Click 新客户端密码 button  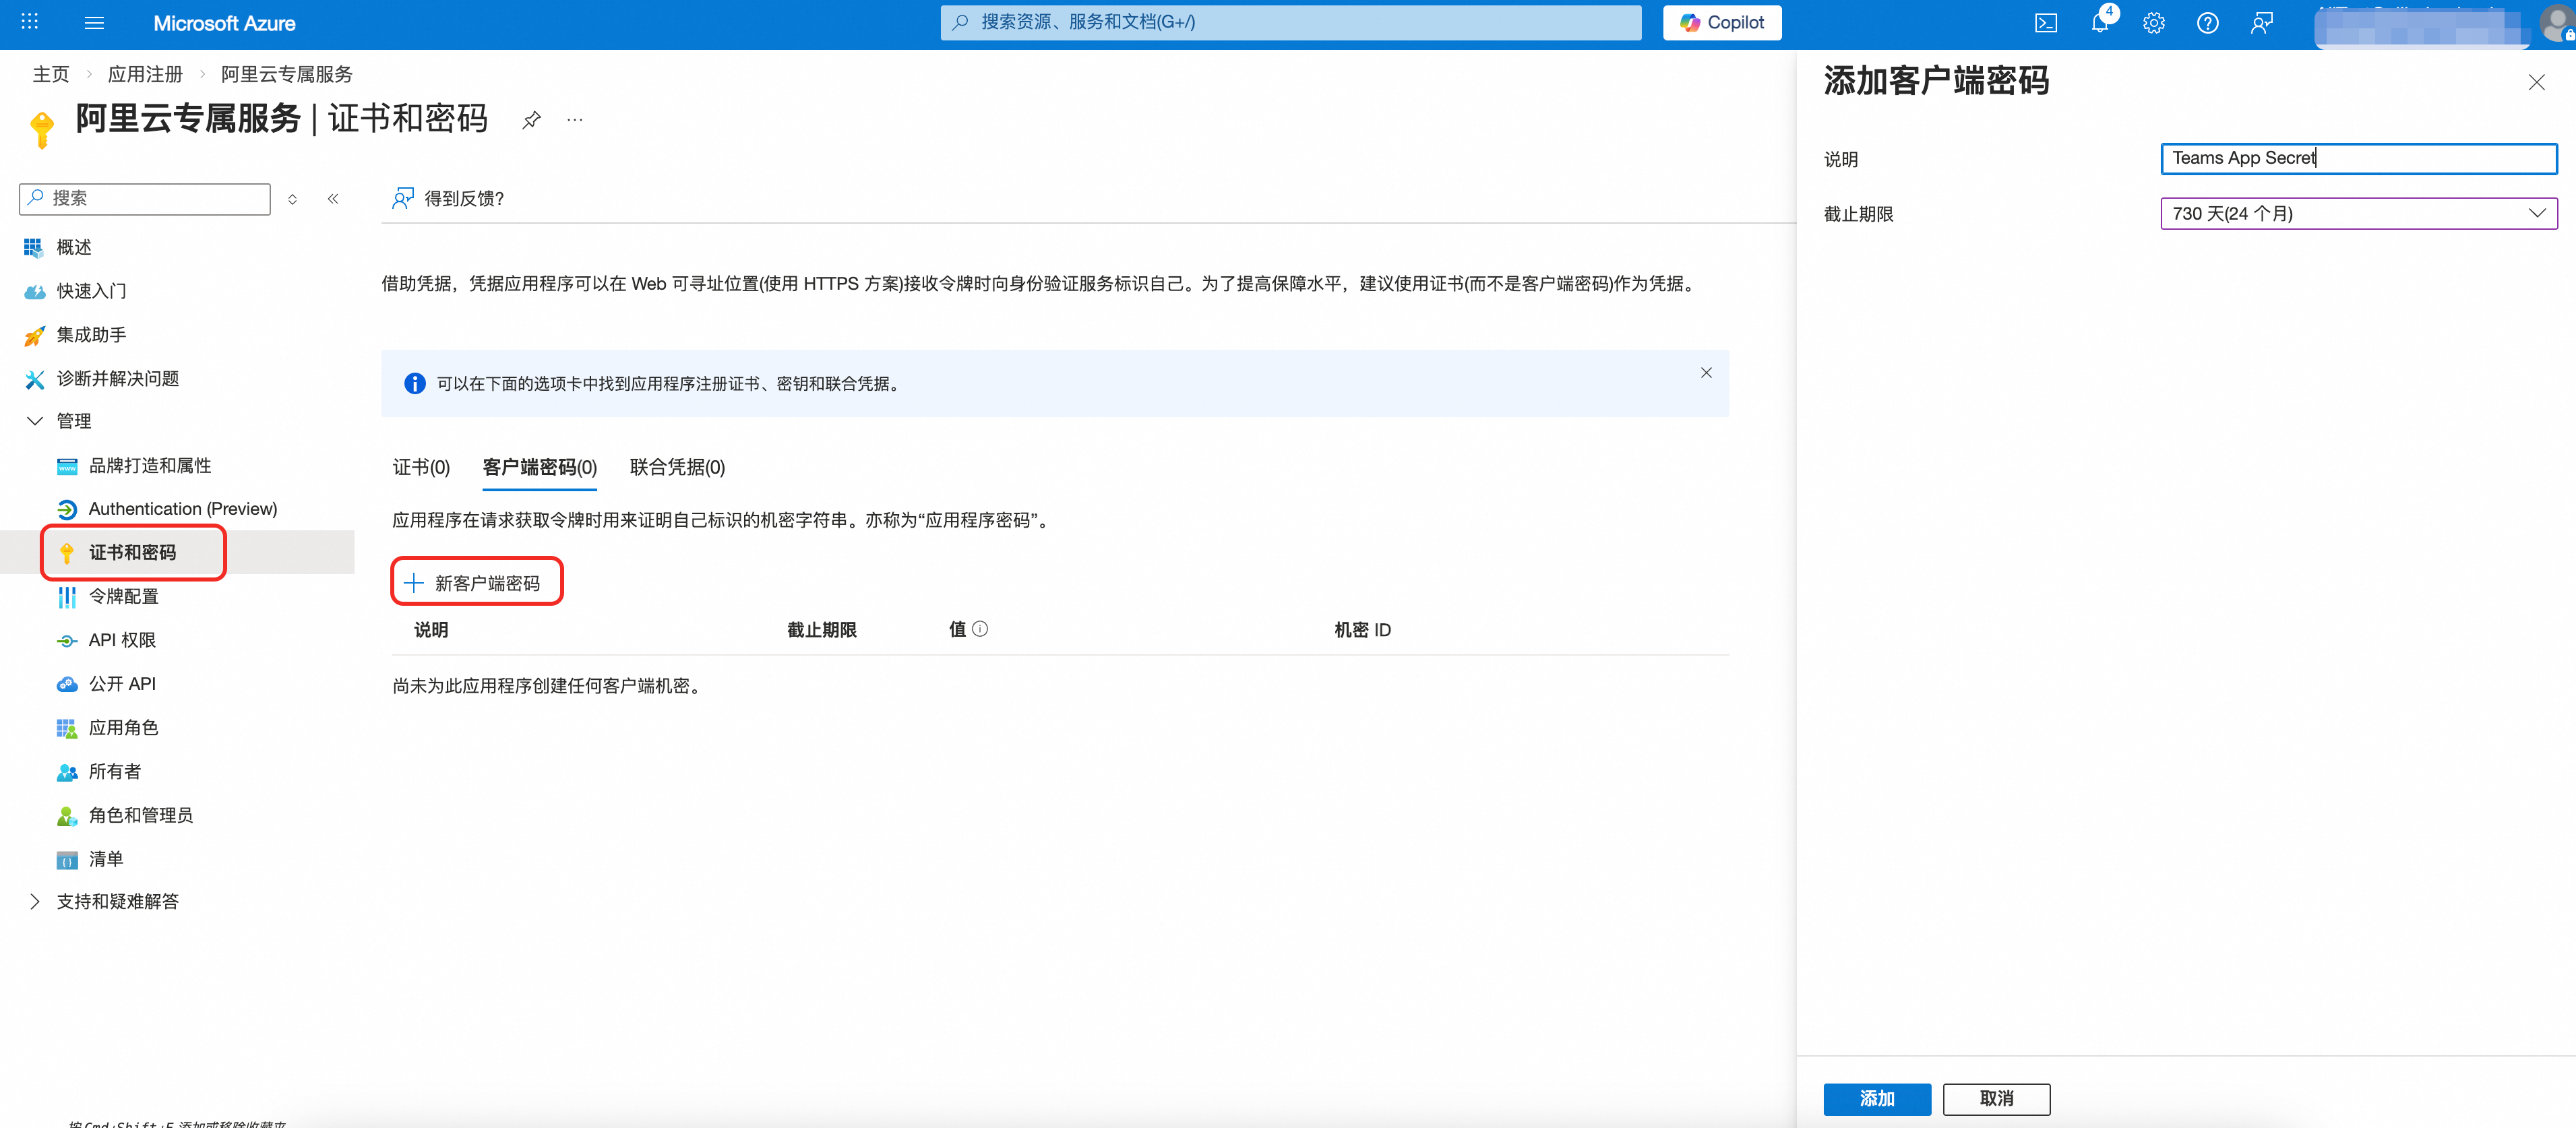(476, 582)
